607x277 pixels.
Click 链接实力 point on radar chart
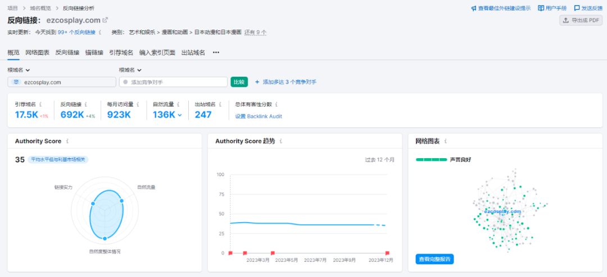[x=93, y=204]
